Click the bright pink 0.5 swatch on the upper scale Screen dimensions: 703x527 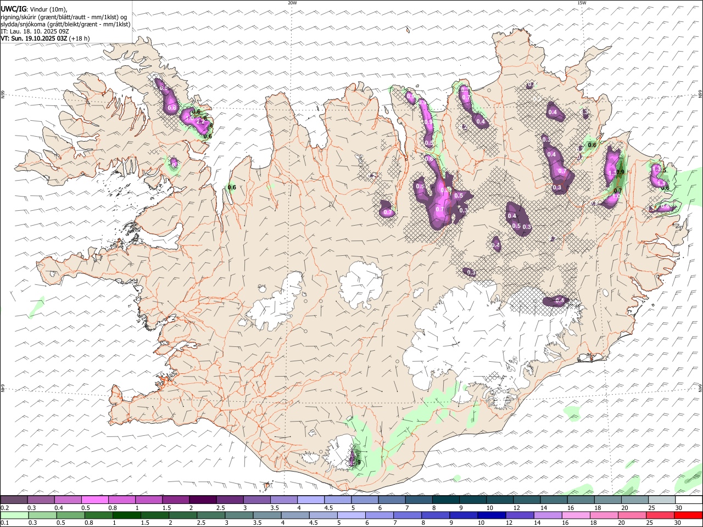pos(95,500)
